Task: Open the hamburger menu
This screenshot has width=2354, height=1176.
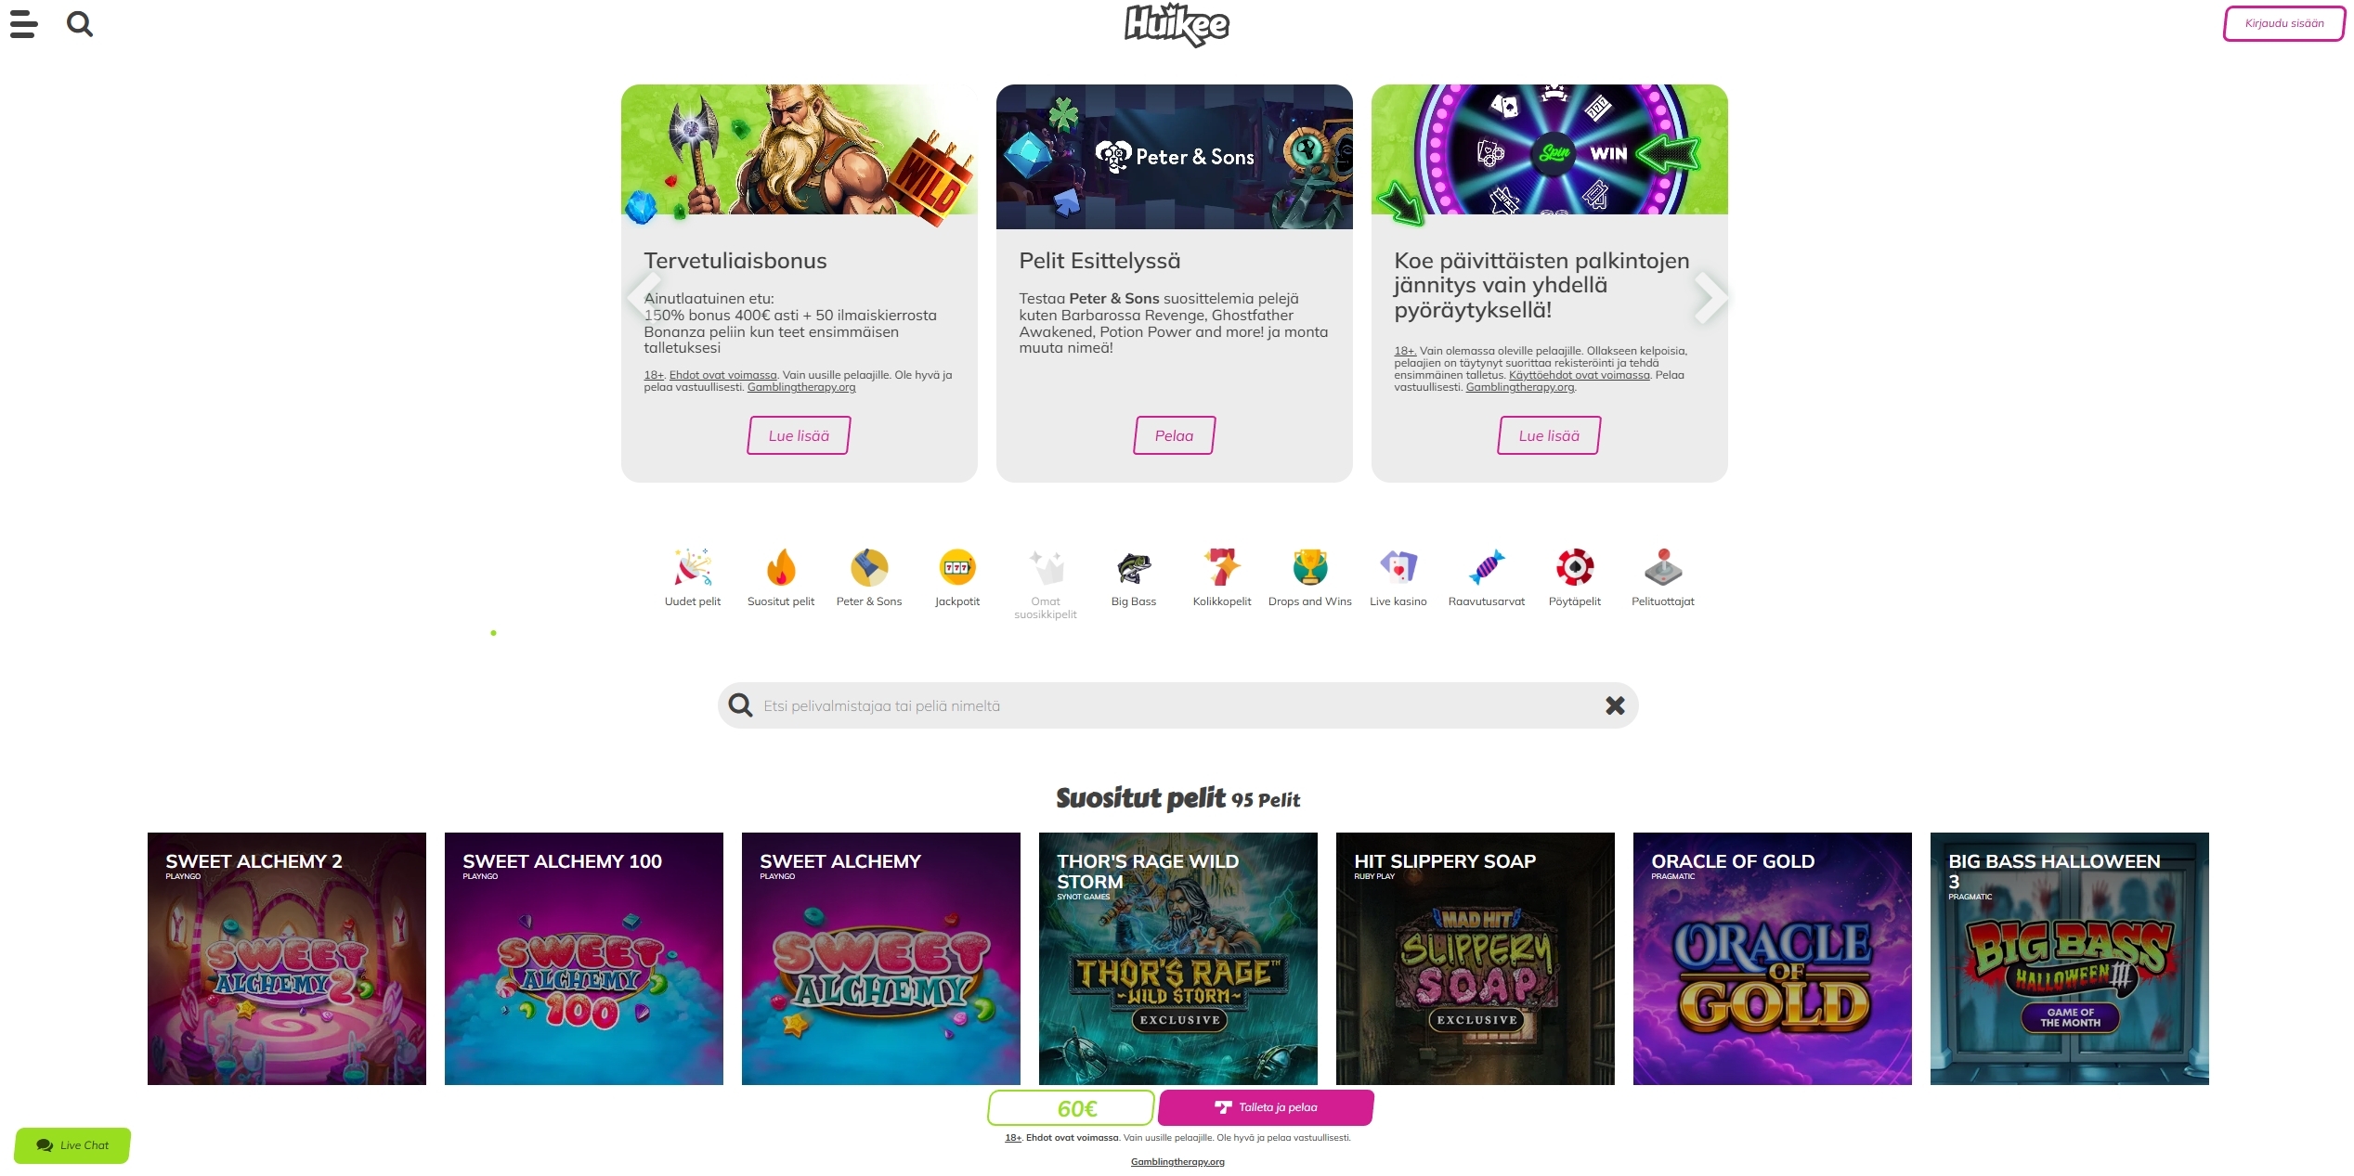Action: (x=24, y=24)
